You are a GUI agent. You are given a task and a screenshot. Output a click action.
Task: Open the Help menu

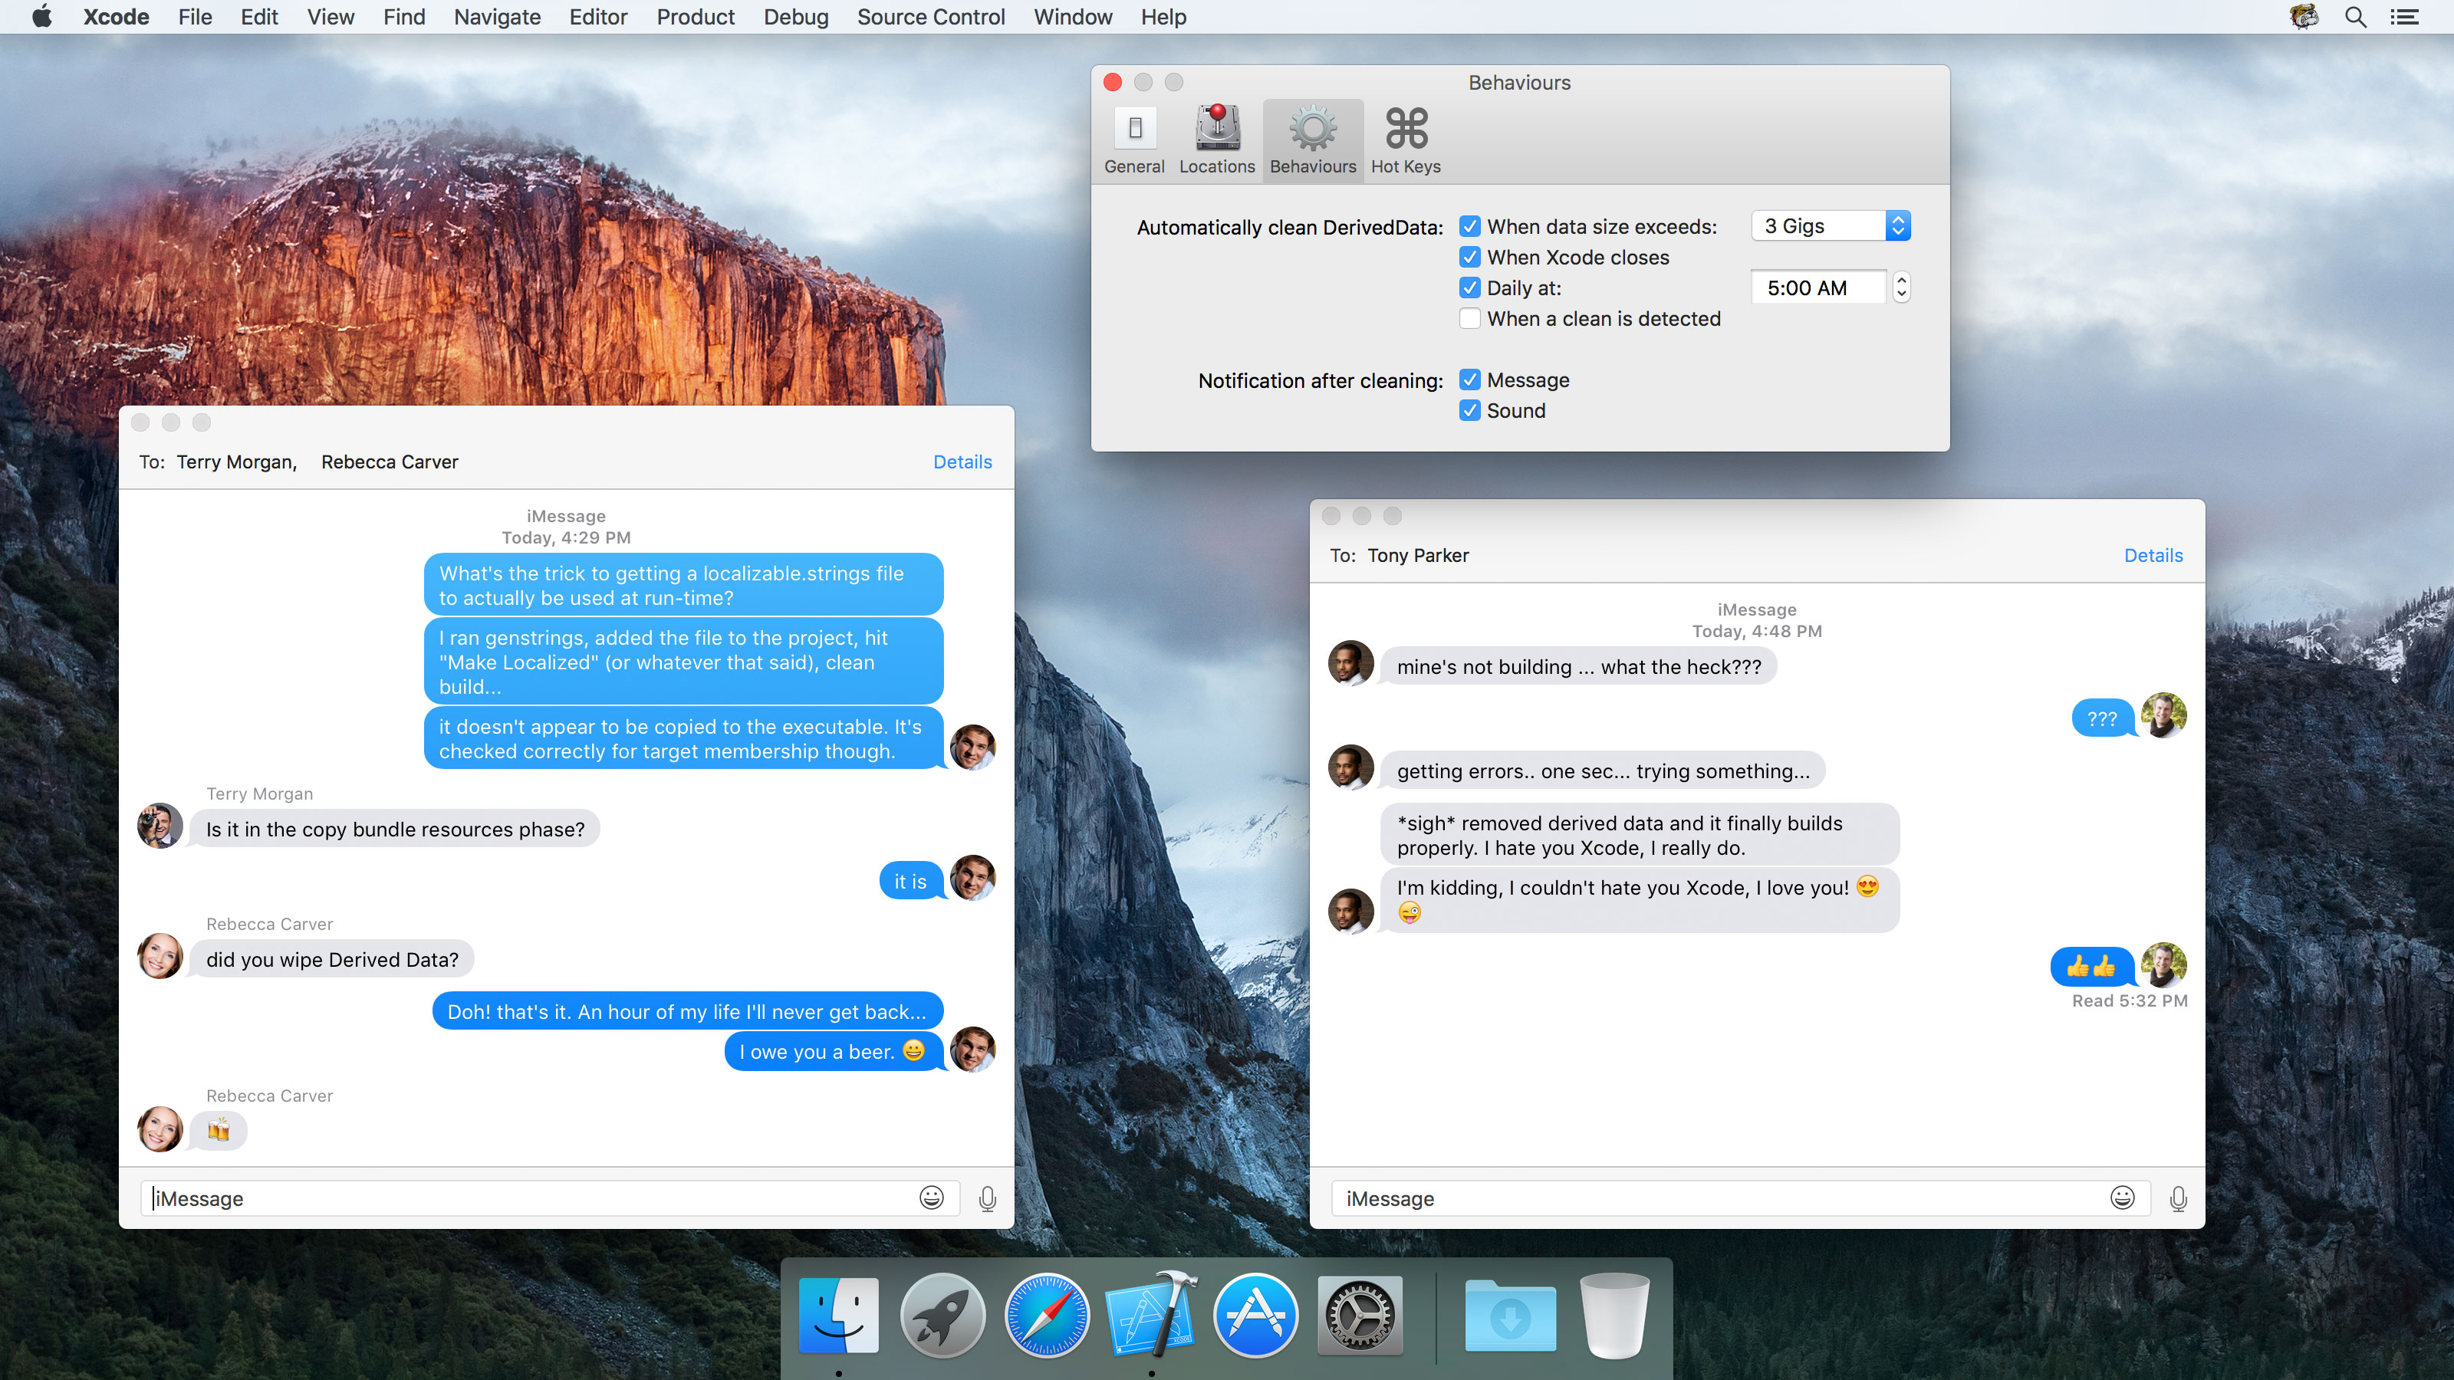pos(1163,17)
